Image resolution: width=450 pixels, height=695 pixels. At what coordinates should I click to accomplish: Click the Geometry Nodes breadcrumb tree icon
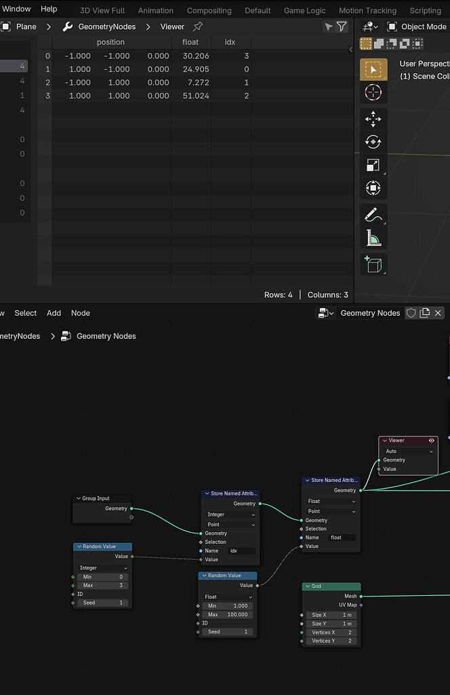tap(66, 337)
